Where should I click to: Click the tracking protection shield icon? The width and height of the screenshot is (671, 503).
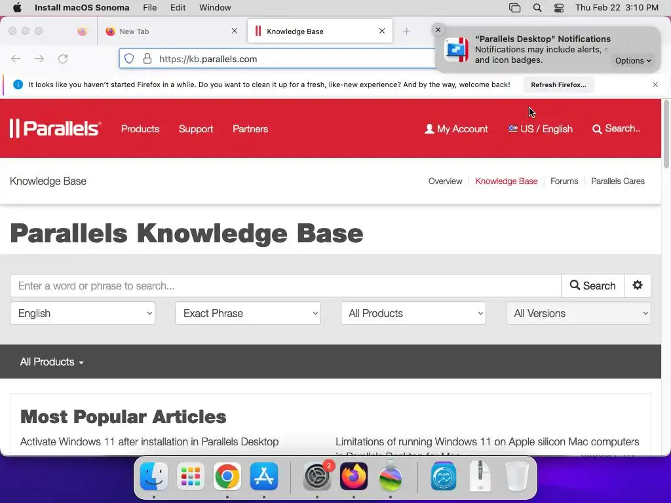pyautogui.click(x=129, y=58)
